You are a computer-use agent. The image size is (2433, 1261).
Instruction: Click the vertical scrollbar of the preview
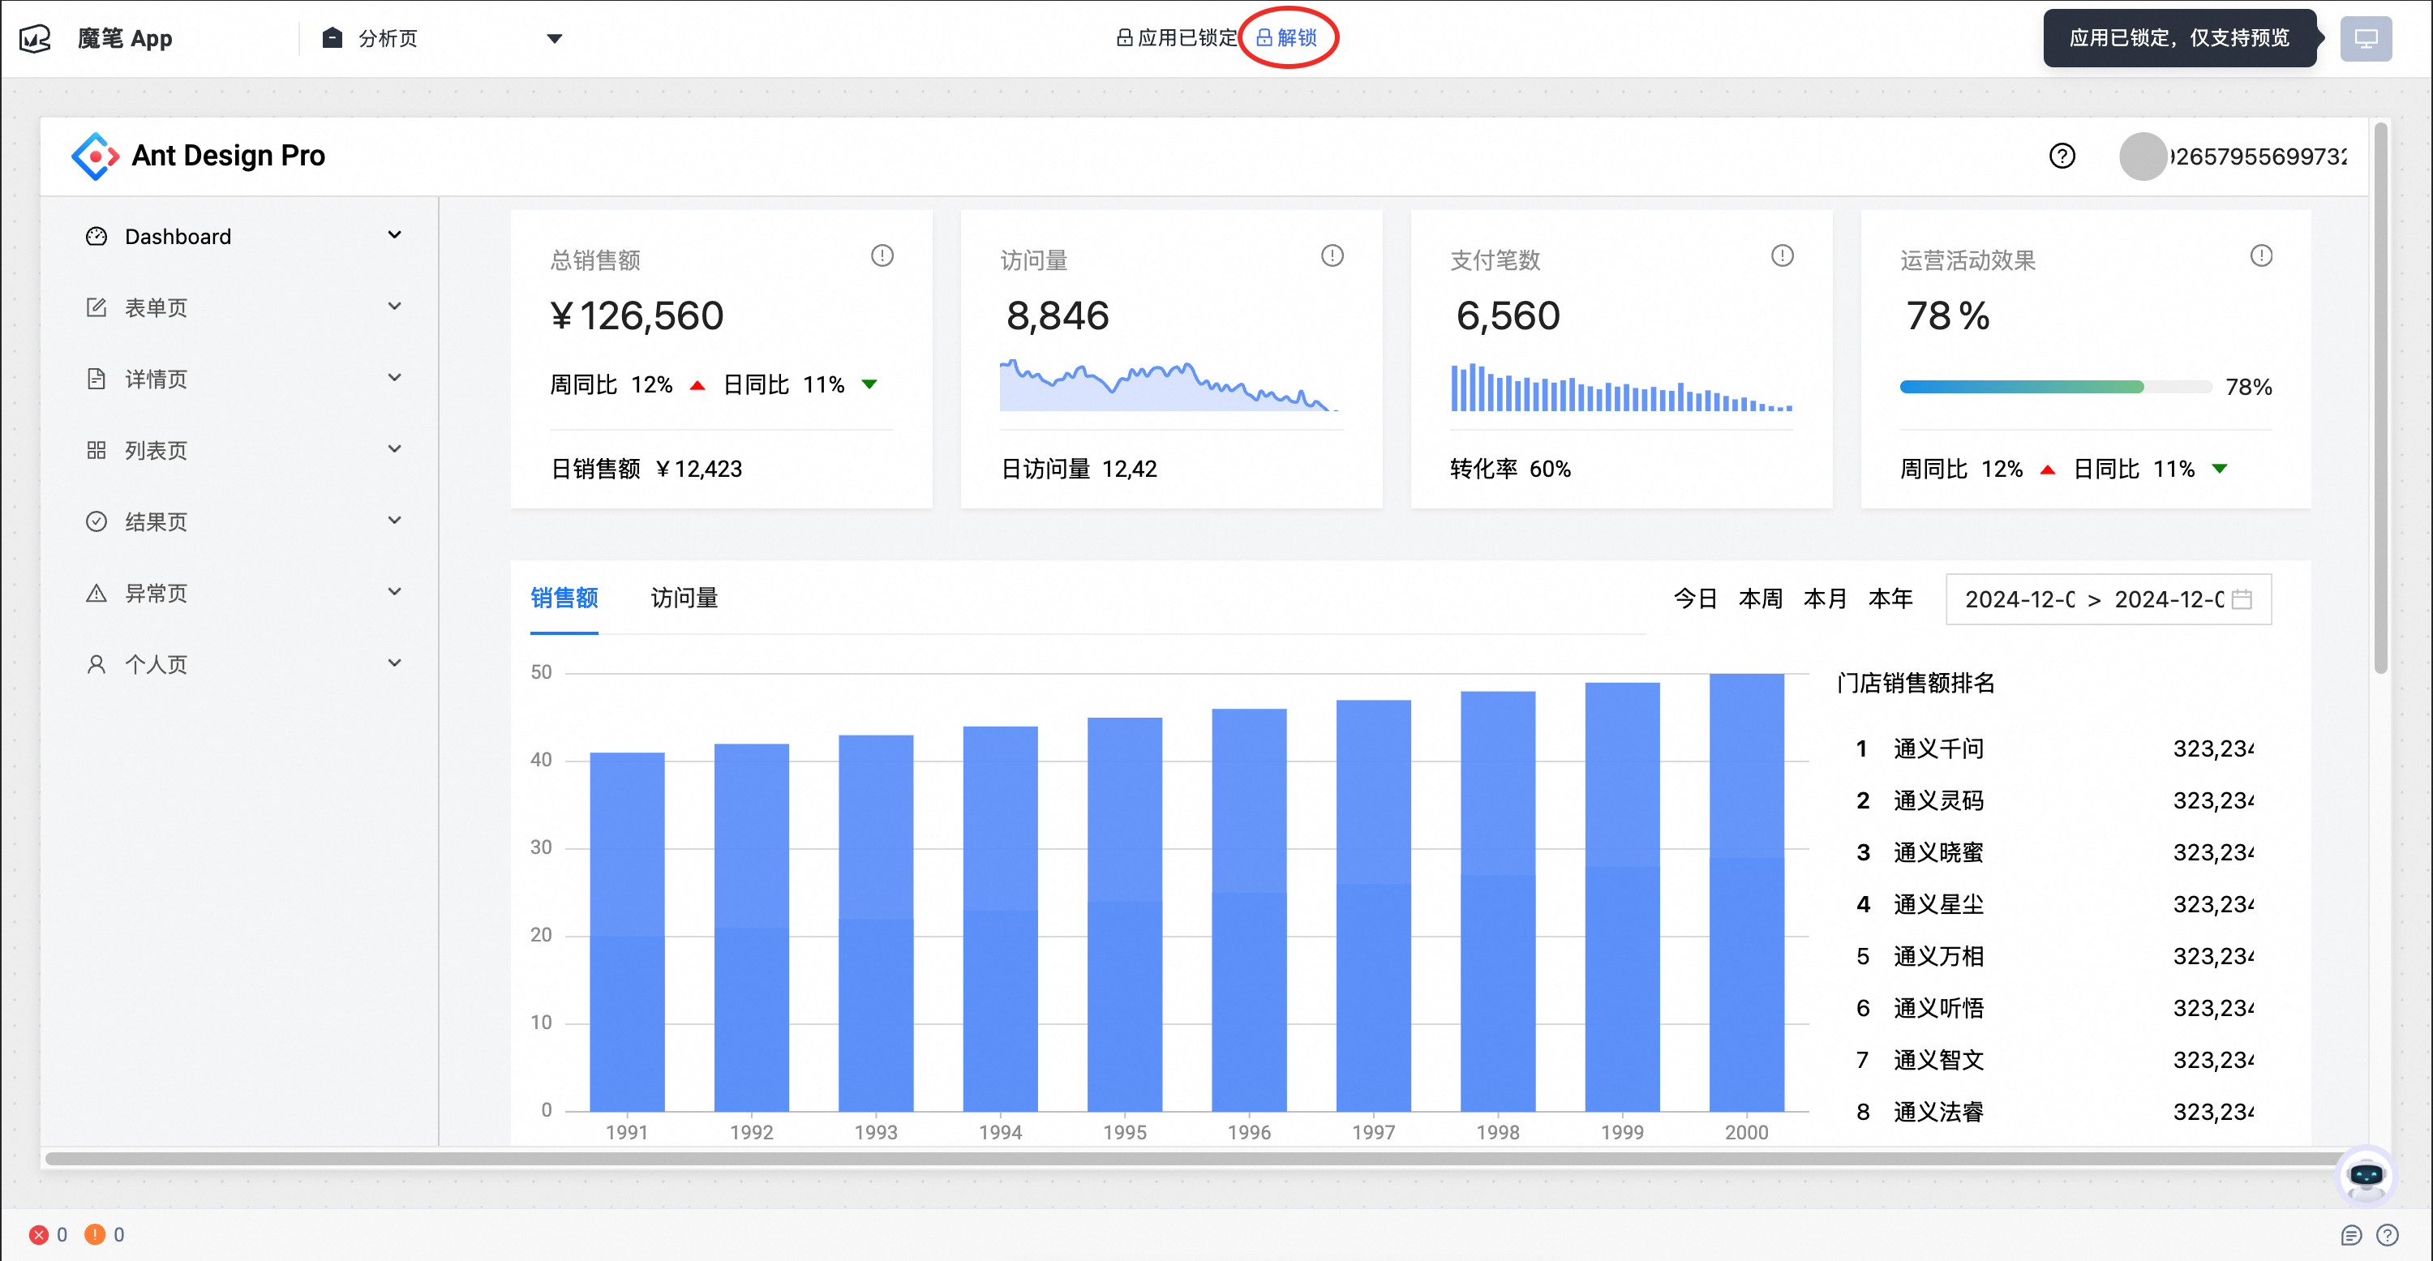click(2380, 397)
